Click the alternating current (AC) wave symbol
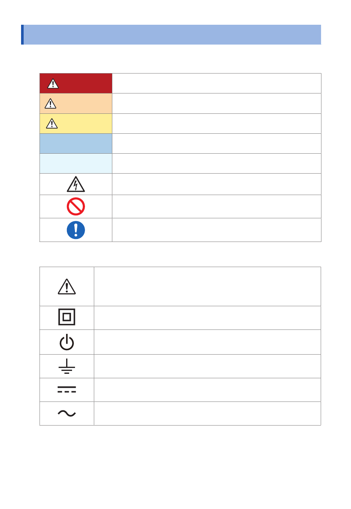The width and height of the screenshot is (351, 509). [x=67, y=413]
